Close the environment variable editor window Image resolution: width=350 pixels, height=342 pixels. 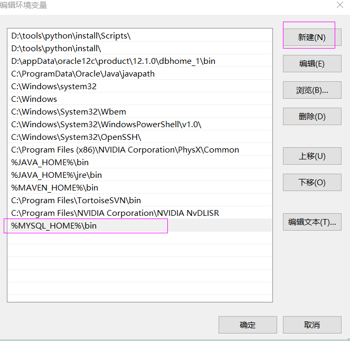339,5
